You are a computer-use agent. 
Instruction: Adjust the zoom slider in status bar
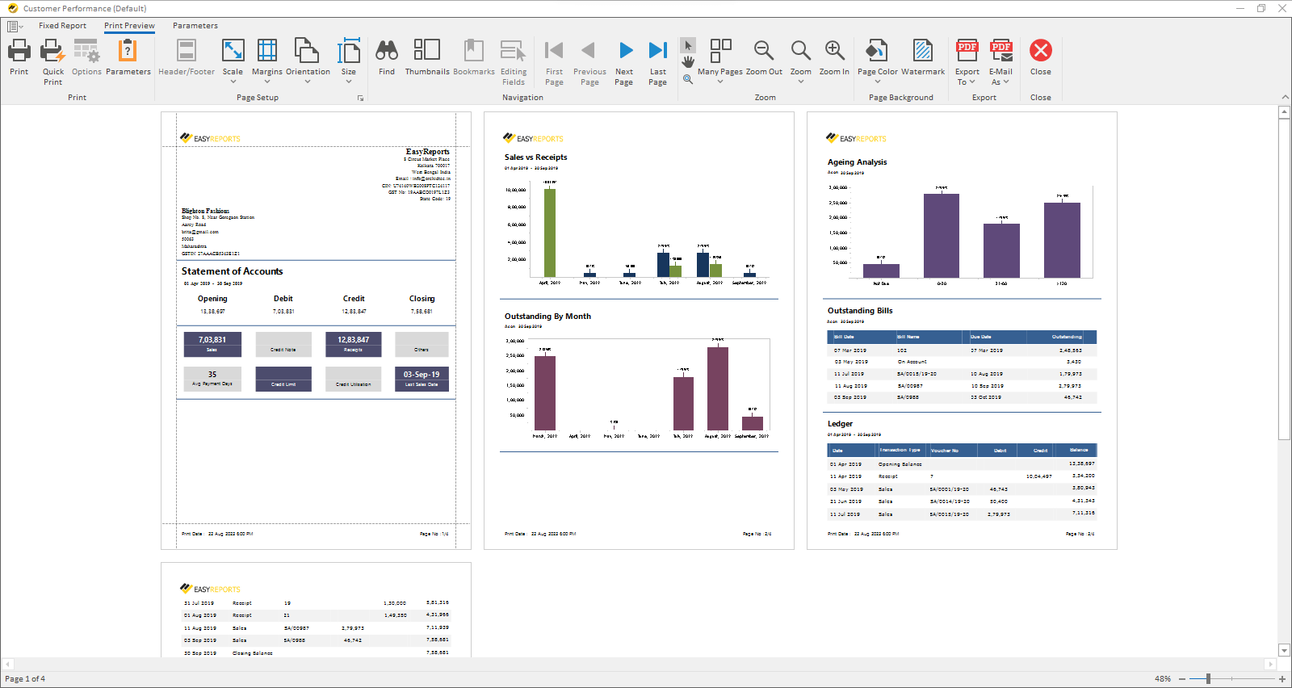tap(1208, 679)
